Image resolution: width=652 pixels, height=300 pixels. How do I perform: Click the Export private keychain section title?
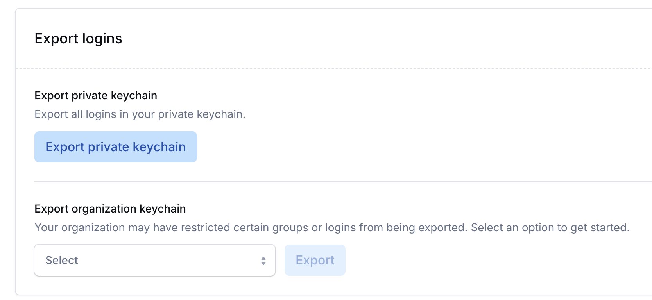point(96,96)
